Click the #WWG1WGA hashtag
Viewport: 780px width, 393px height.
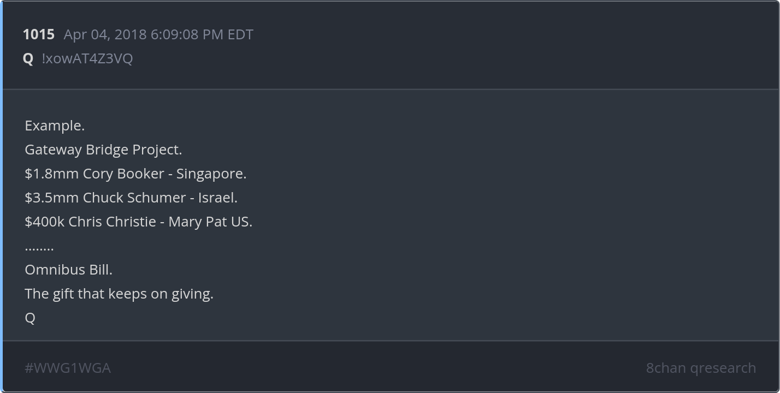pyautogui.click(x=68, y=368)
